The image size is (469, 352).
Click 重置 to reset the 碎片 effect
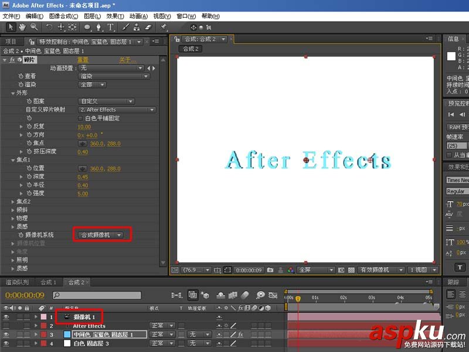(x=83, y=60)
